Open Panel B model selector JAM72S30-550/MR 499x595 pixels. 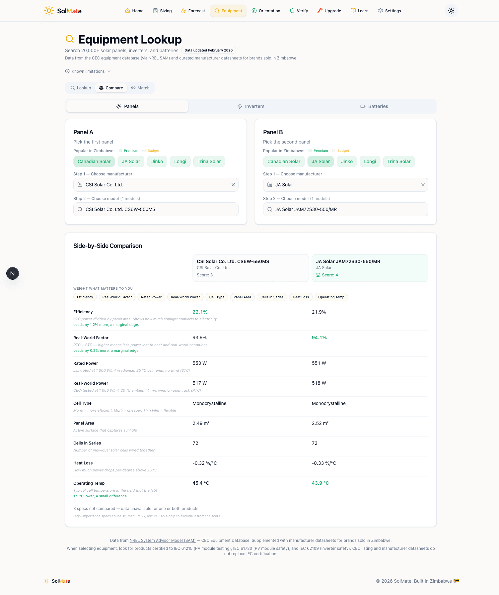point(345,209)
